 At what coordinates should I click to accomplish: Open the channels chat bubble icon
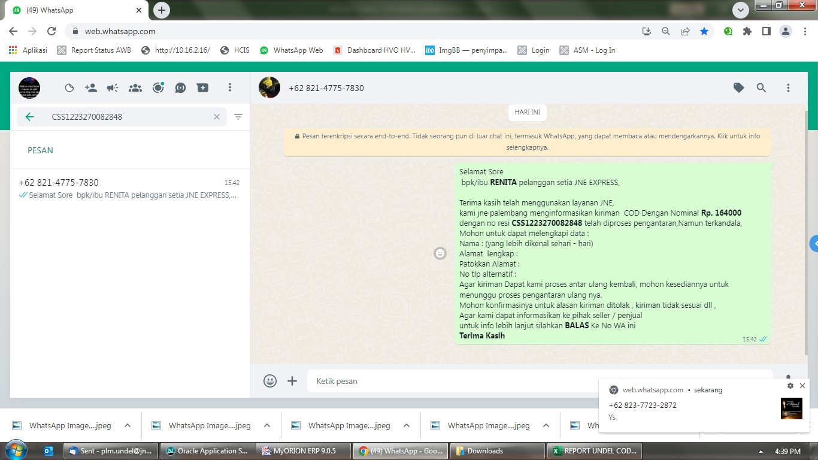[x=180, y=88]
